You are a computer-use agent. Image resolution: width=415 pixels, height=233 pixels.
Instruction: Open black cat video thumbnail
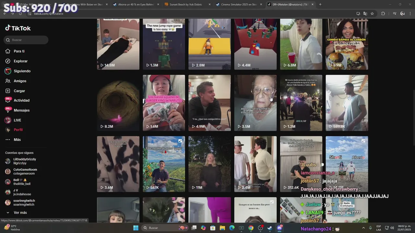click(164, 210)
